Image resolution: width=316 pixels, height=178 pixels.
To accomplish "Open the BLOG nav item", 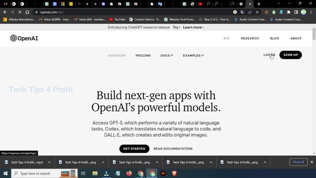I will click(275, 39).
